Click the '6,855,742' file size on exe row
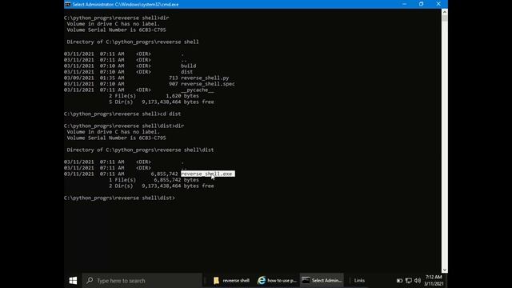This screenshot has width=512, height=288. pyautogui.click(x=164, y=174)
